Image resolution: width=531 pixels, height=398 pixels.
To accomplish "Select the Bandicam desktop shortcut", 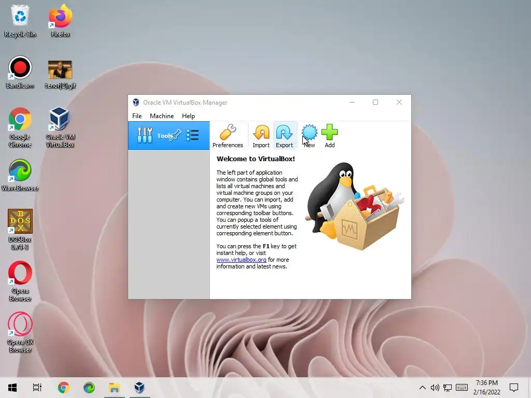I will 20,72.
